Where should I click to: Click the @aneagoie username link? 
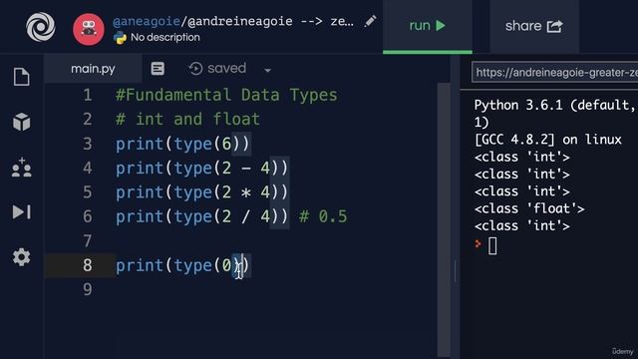(x=147, y=21)
